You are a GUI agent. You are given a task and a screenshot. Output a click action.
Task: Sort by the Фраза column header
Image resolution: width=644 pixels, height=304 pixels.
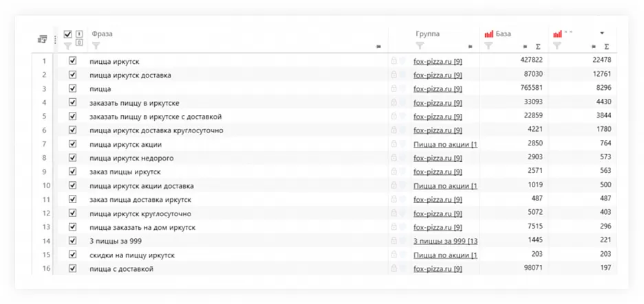(103, 34)
